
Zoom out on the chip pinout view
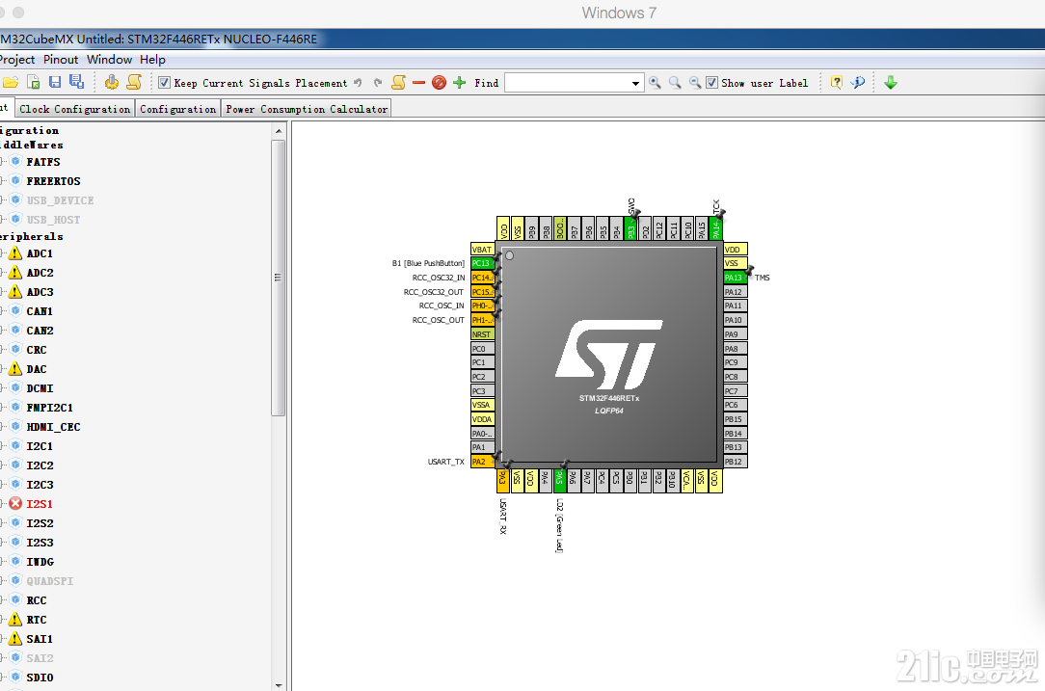(694, 82)
